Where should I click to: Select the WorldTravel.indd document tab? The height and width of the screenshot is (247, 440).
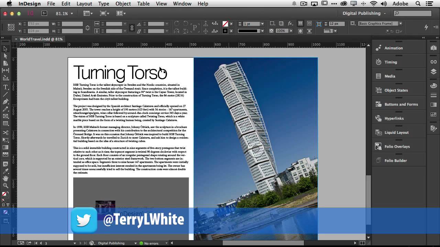tap(41, 39)
